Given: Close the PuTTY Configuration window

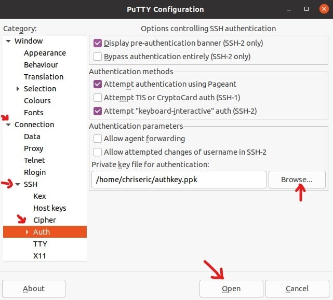Looking at the screenshot, I should coord(324,9).
